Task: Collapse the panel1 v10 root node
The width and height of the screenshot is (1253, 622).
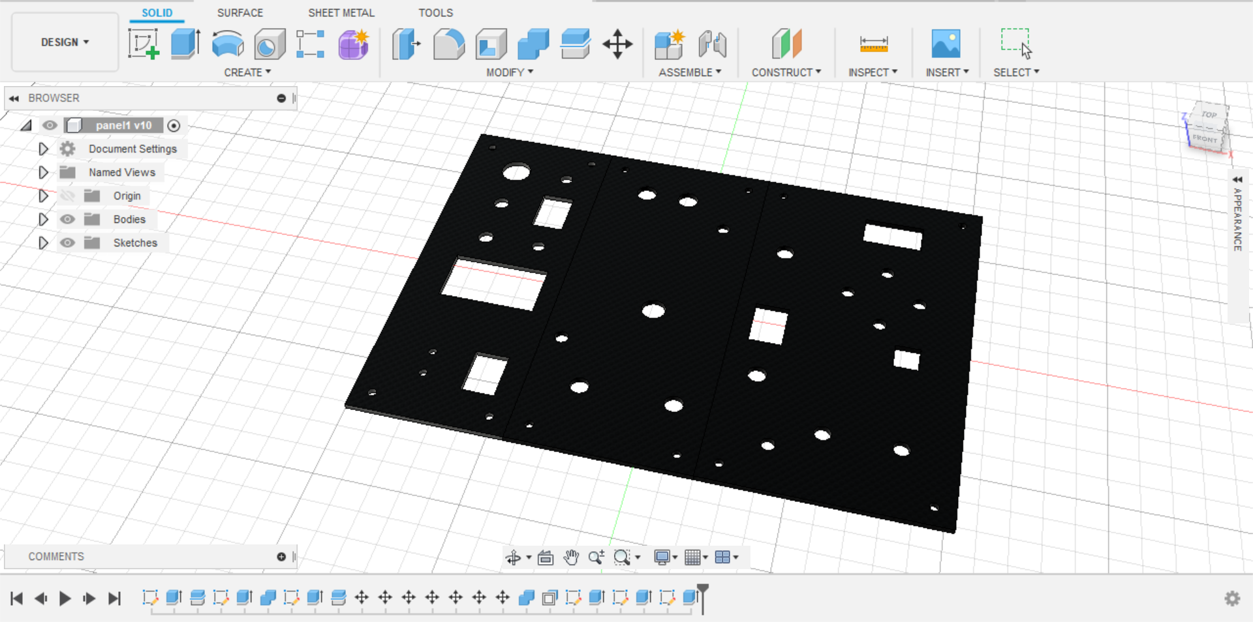Action: click(x=26, y=125)
